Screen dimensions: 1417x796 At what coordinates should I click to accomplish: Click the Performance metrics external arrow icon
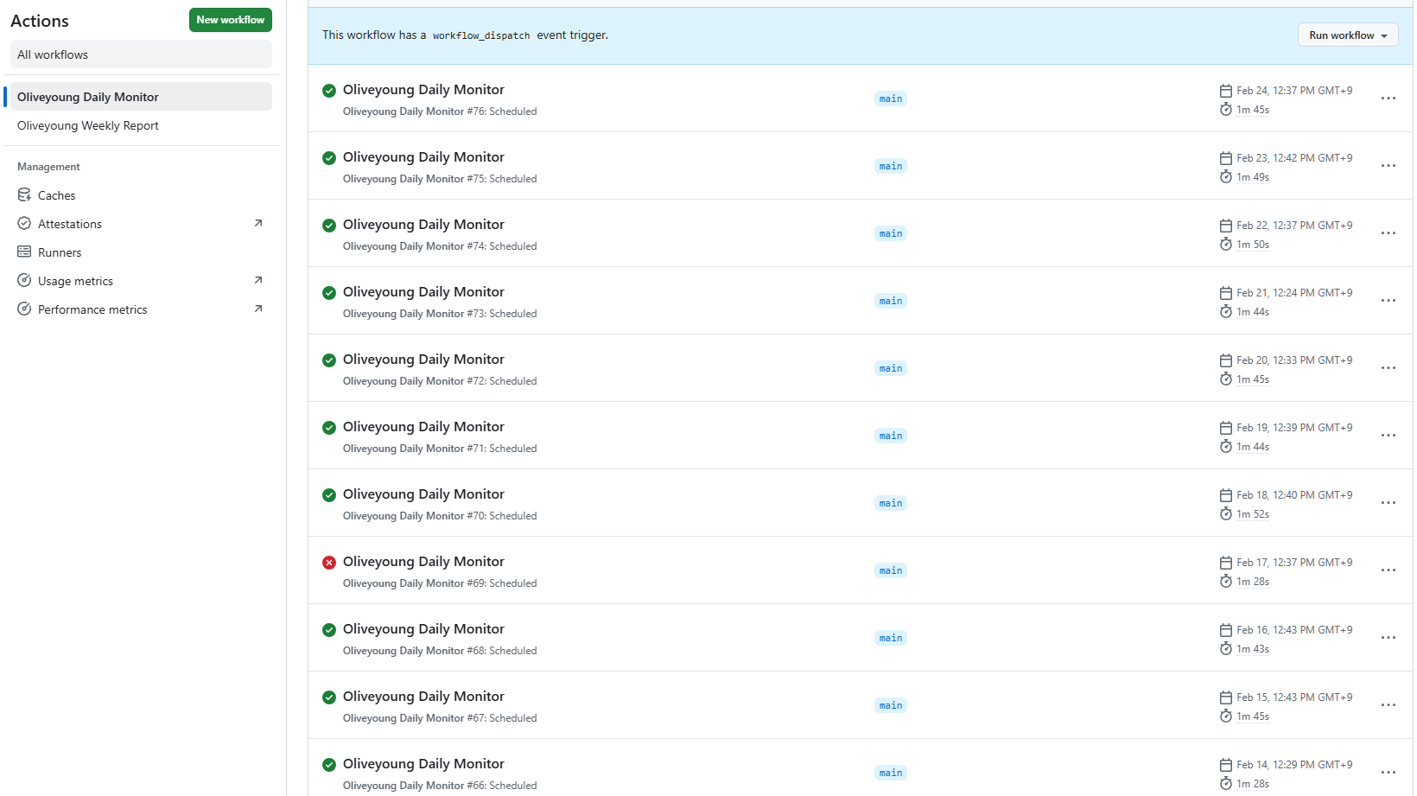coord(257,309)
